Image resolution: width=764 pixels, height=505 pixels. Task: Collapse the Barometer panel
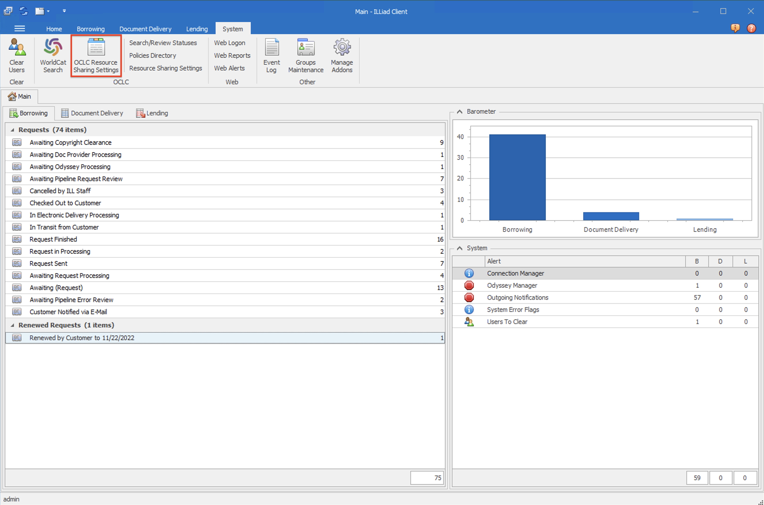pyautogui.click(x=459, y=112)
